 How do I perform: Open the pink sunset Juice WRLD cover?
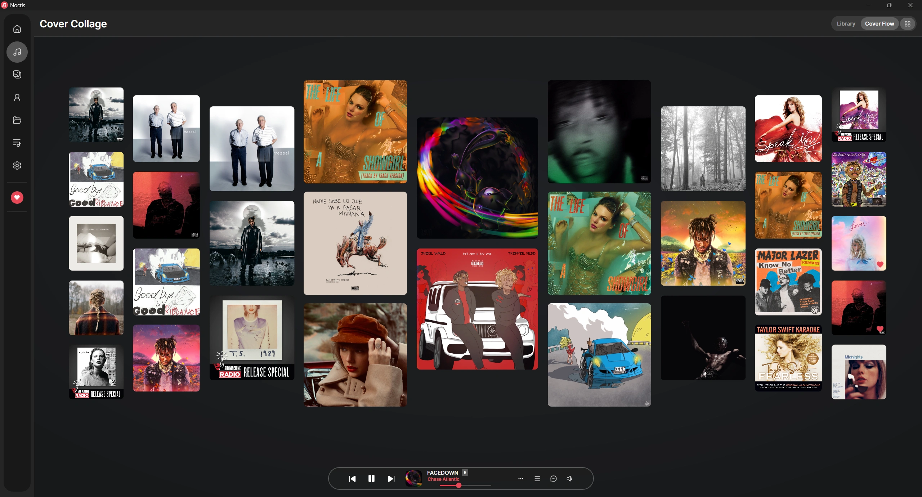coord(166,358)
